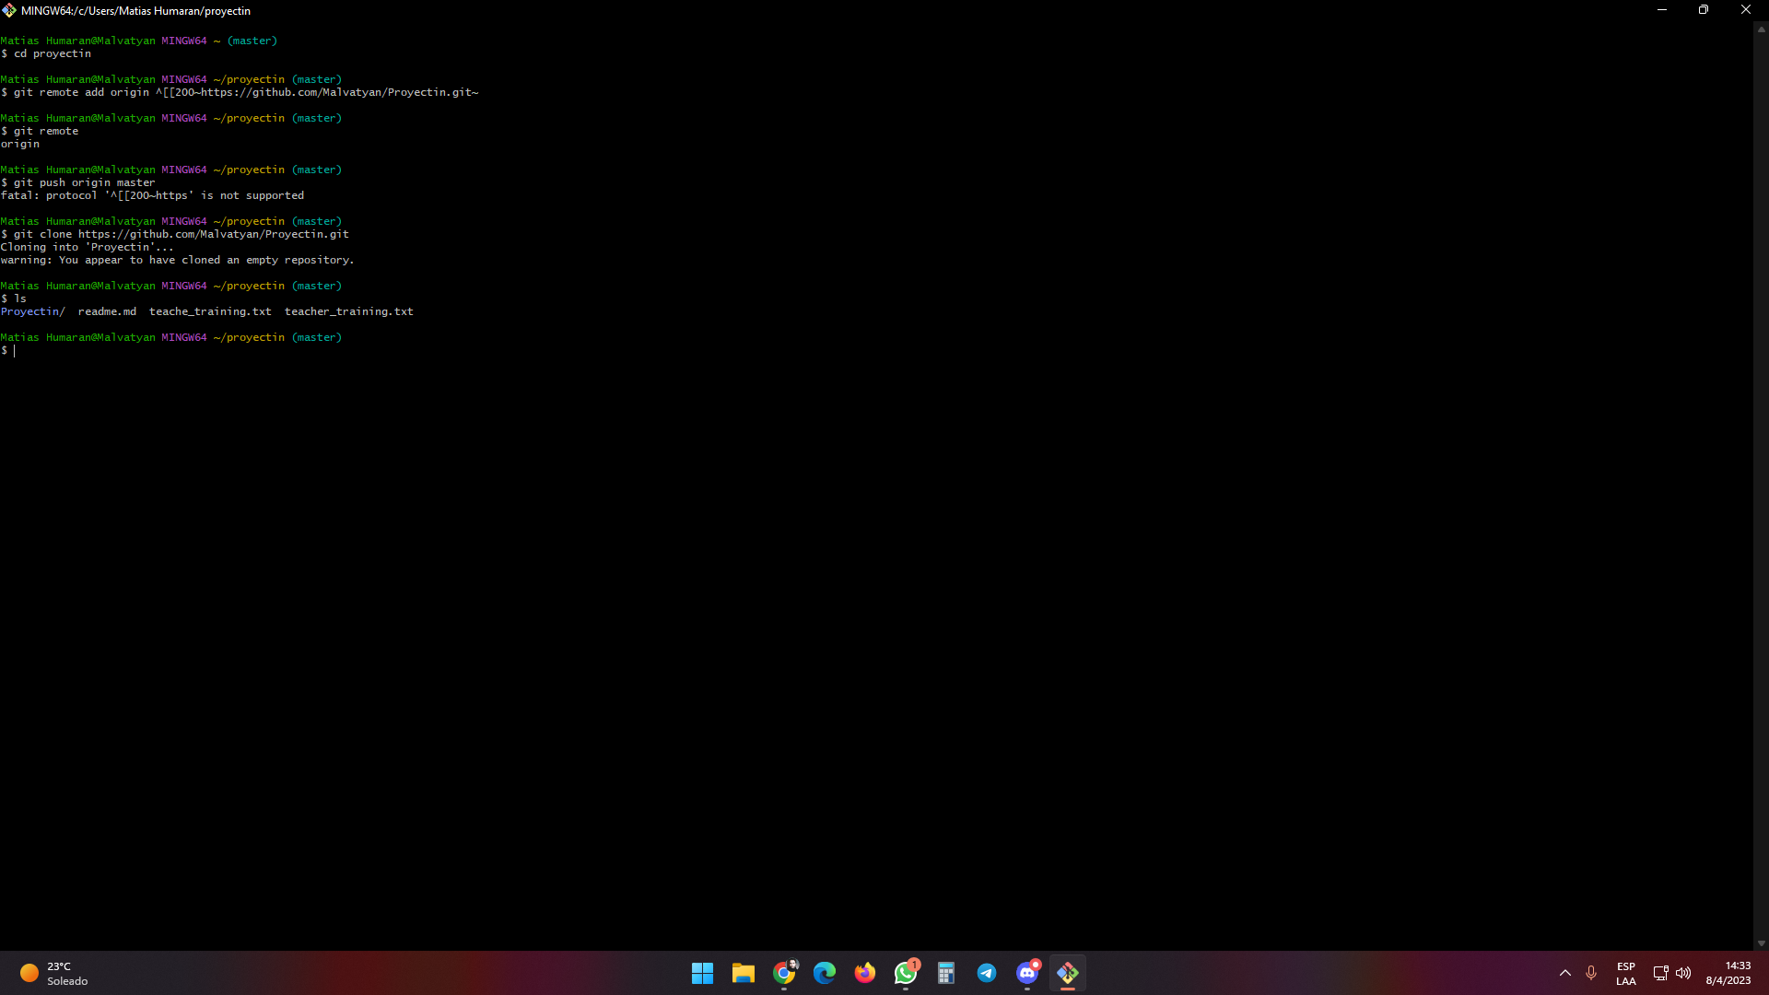The image size is (1769, 995).
Task: Switch to Discord in the taskbar
Action: [x=1027, y=973]
